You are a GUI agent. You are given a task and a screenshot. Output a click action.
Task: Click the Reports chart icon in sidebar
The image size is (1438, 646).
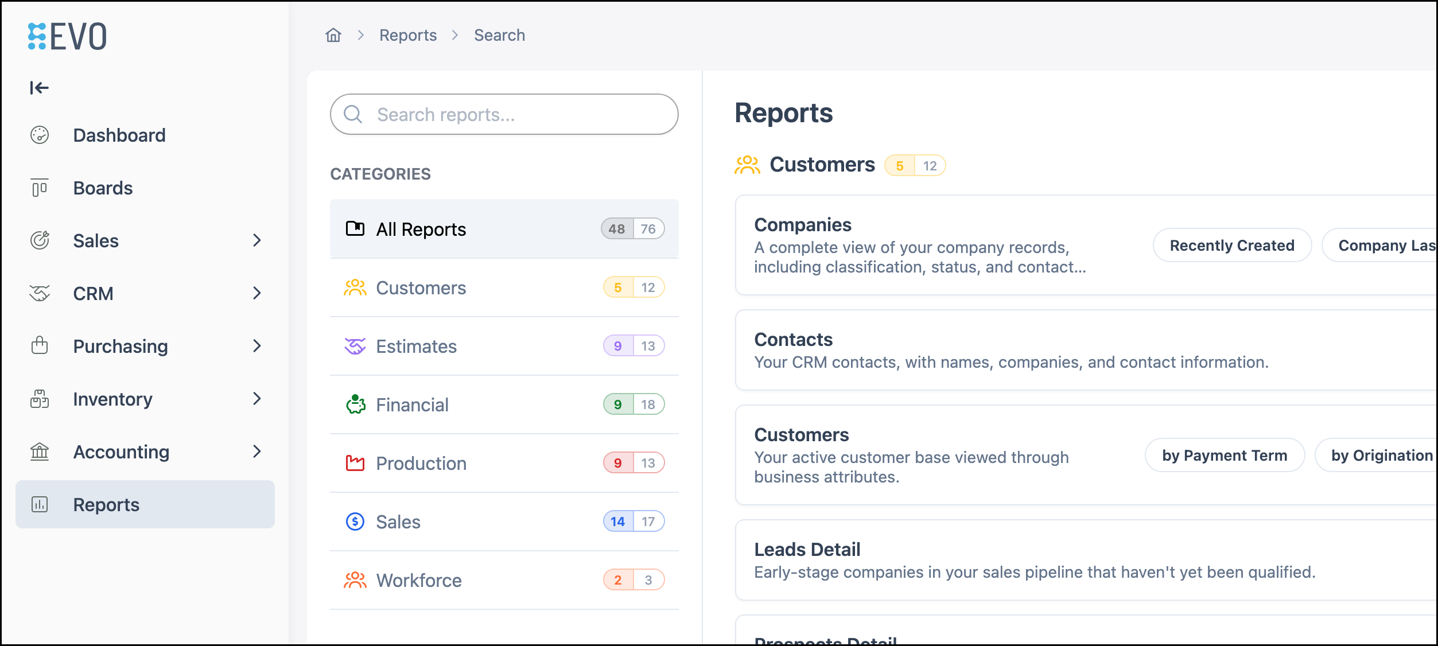pyautogui.click(x=40, y=505)
